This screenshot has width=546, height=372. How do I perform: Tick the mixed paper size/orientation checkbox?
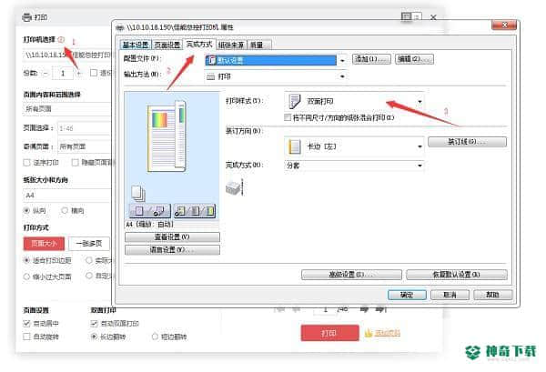click(x=288, y=117)
